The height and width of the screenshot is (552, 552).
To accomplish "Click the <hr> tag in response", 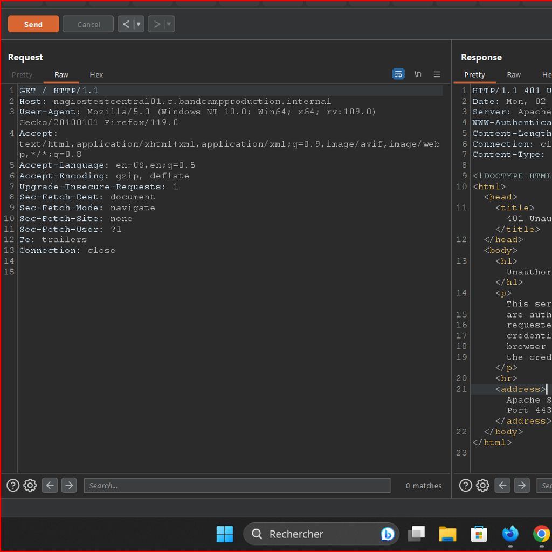I will pos(506,378).
